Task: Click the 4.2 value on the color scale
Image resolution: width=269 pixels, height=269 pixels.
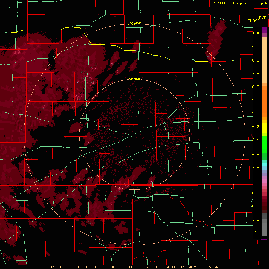Action: point(256,127)
